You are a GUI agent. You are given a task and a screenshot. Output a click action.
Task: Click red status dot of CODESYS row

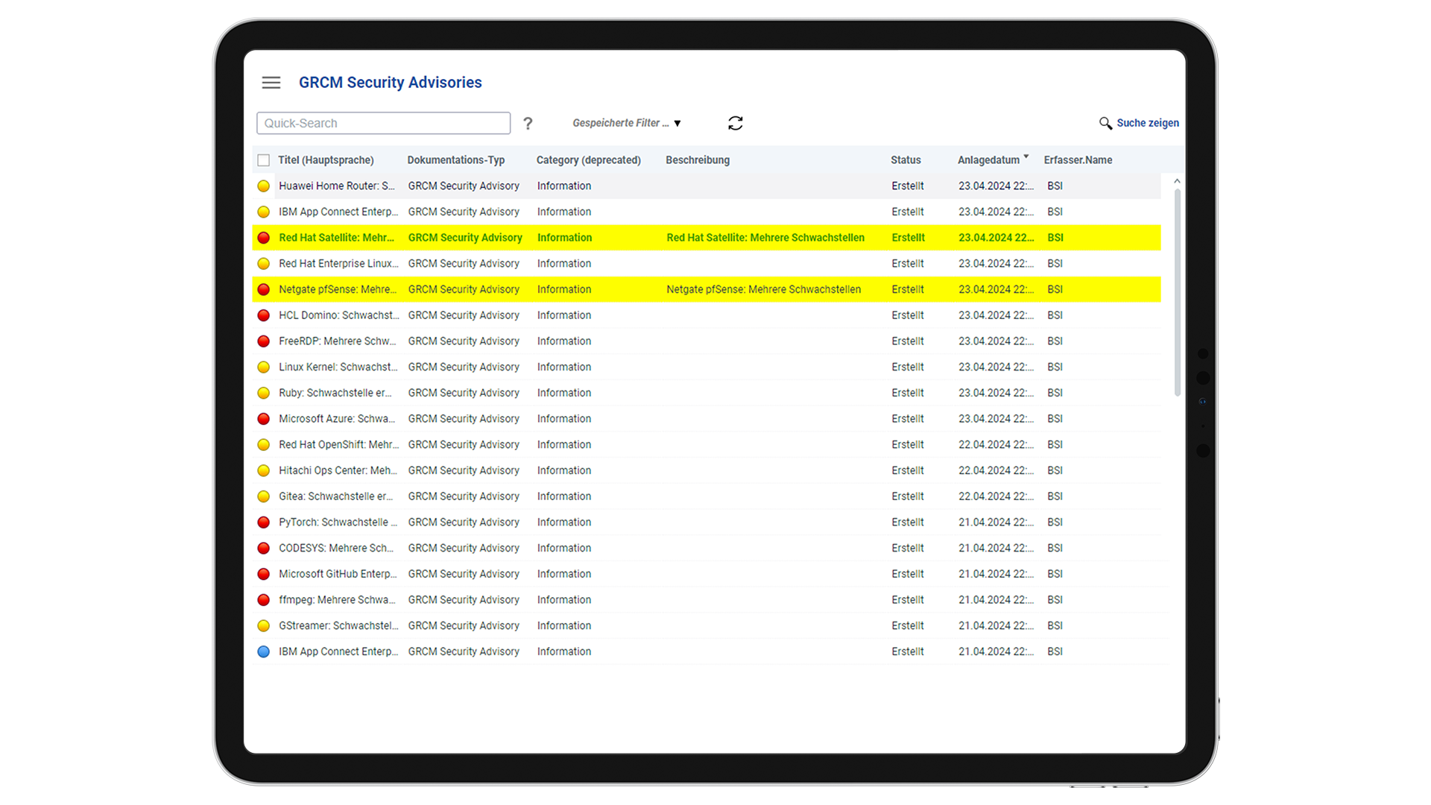[x=263, y=548]
